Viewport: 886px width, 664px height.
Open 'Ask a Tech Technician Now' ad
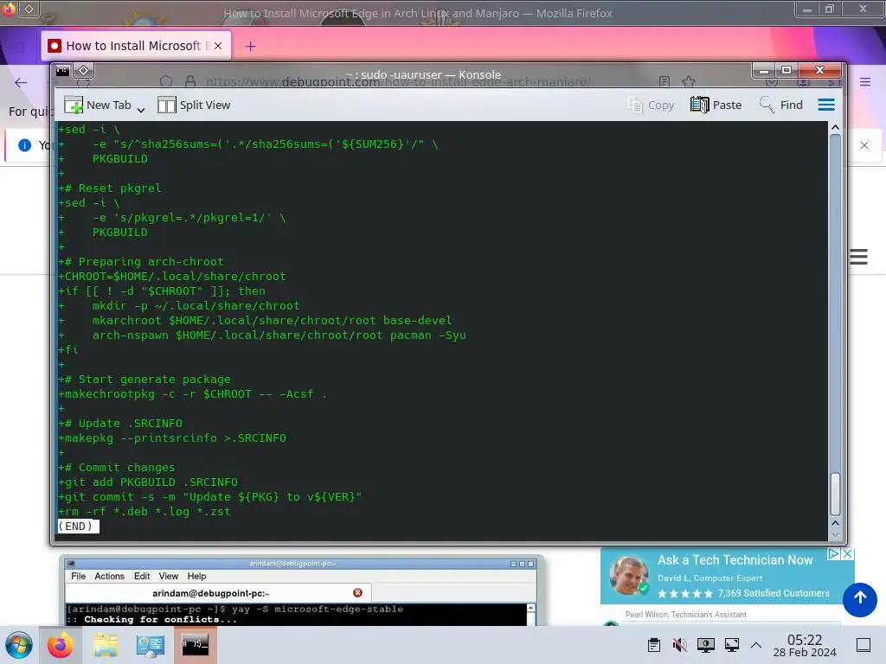[735, 560]
